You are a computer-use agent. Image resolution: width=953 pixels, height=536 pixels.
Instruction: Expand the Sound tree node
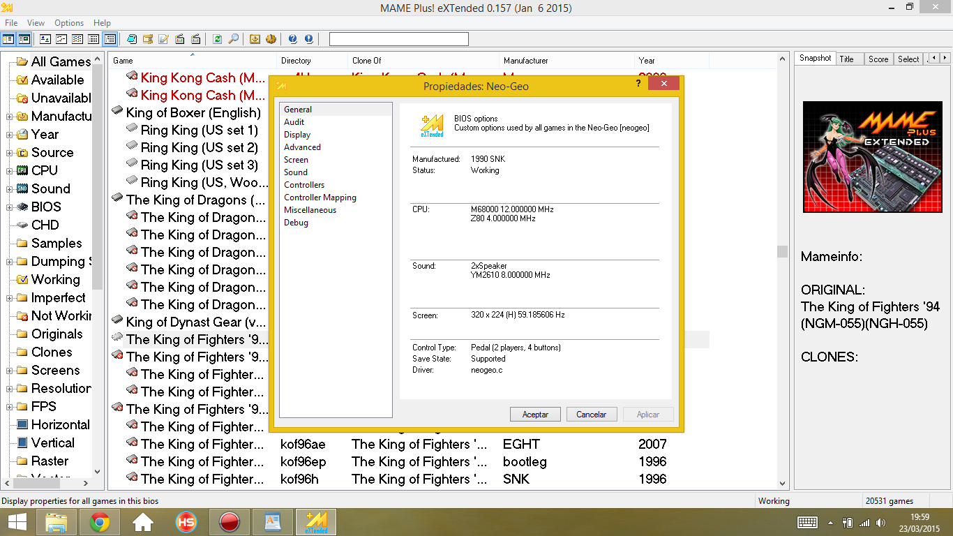[10, 189]
